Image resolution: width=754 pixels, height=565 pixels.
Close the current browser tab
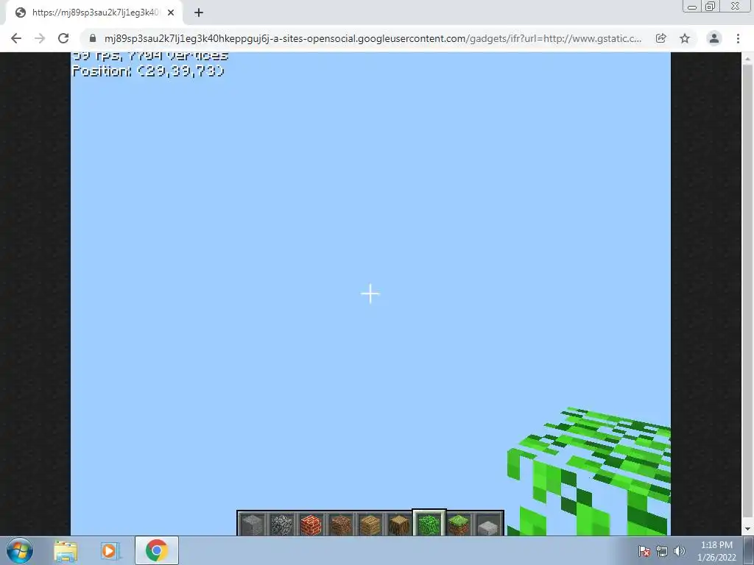tap(171, 13)
